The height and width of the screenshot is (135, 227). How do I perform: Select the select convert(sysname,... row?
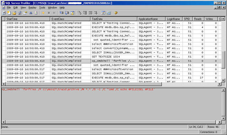click(112, 48)
